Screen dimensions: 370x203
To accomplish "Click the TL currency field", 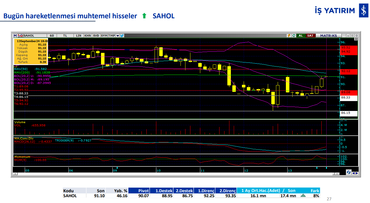I will tap(65, 36).
